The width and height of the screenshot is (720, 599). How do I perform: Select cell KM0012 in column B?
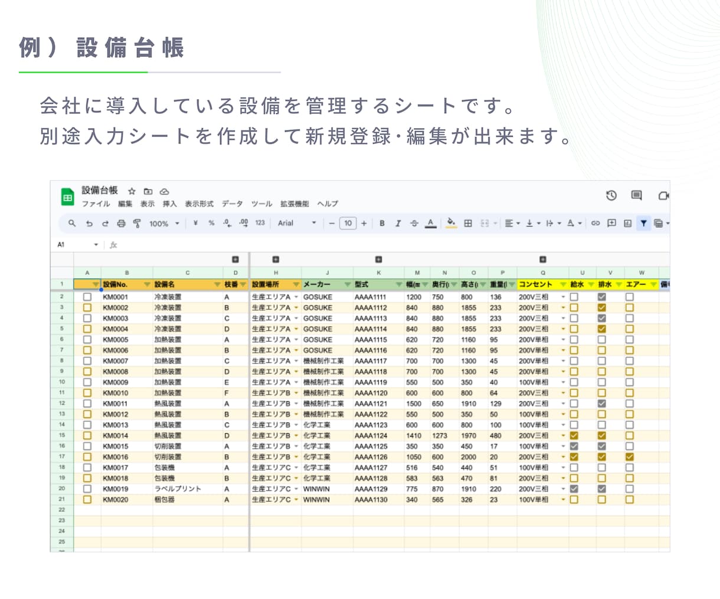(127, 414)
